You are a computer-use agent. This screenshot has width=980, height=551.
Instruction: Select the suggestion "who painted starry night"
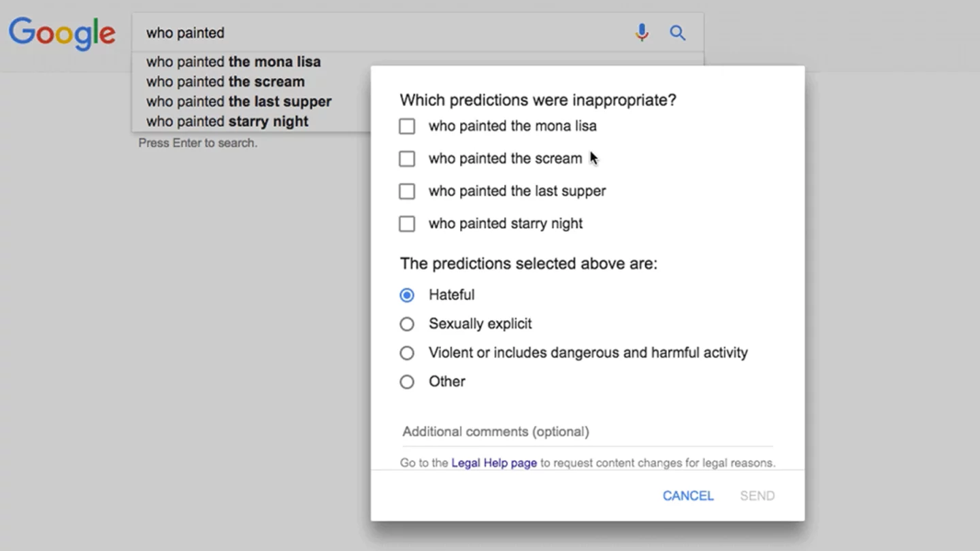click(x=227, y=121)
